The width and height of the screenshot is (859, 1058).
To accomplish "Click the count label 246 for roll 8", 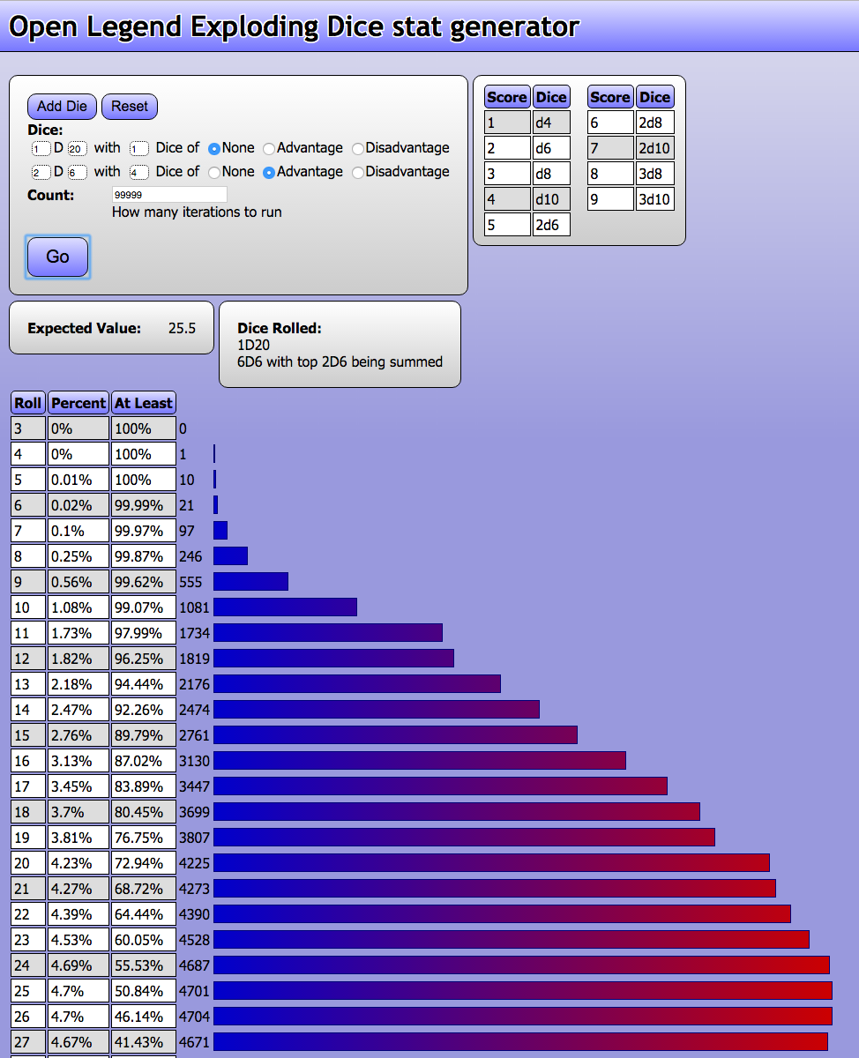I will pos(190,556).
